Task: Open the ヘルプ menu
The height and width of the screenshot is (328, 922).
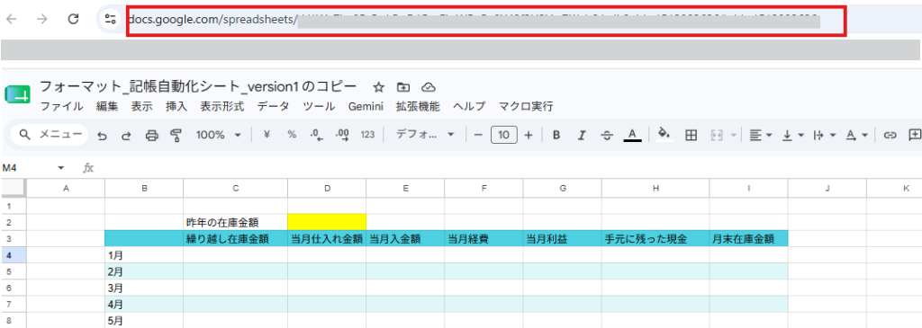Action: (x=469, y=107)
